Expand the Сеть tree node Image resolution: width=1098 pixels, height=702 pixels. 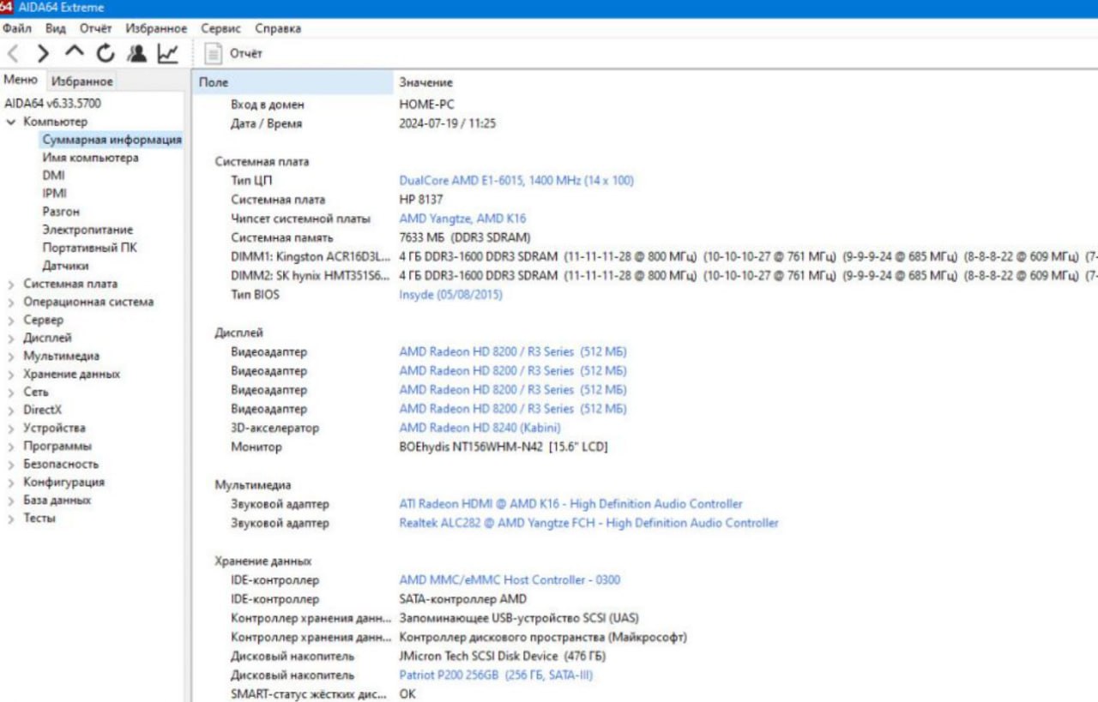point(10,392)
